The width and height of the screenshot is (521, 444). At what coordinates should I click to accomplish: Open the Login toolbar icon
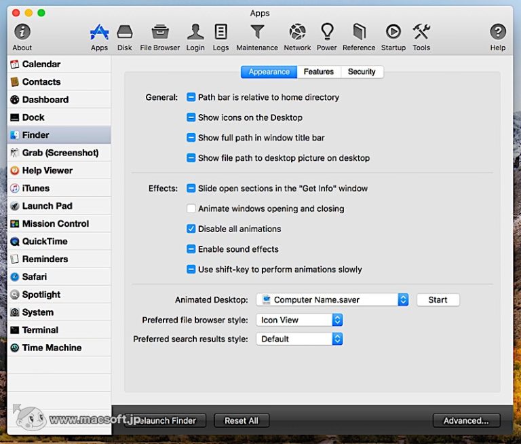point(195,37)
